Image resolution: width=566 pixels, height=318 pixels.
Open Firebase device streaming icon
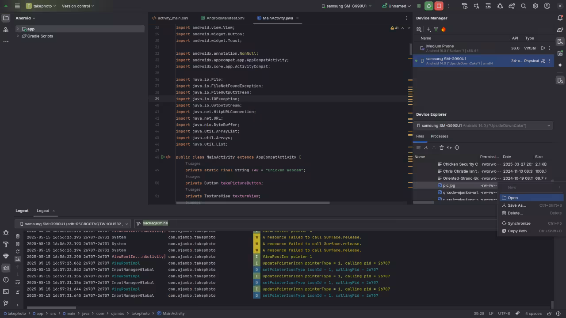point(443,29)
